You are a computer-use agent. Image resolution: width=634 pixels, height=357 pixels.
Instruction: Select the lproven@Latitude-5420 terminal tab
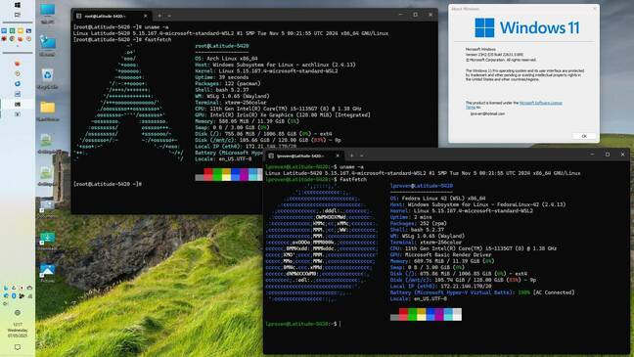(x=300, y=156)
